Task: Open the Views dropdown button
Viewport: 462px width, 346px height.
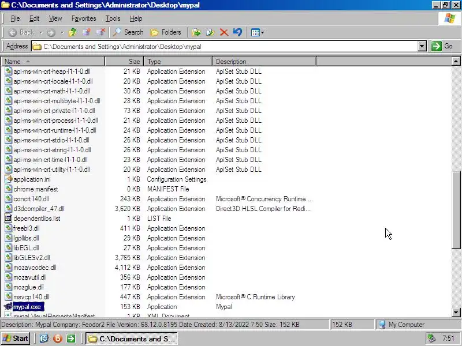Action: point(257,32)
